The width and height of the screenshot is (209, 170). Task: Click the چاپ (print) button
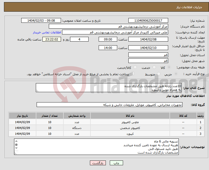(116, 163)
